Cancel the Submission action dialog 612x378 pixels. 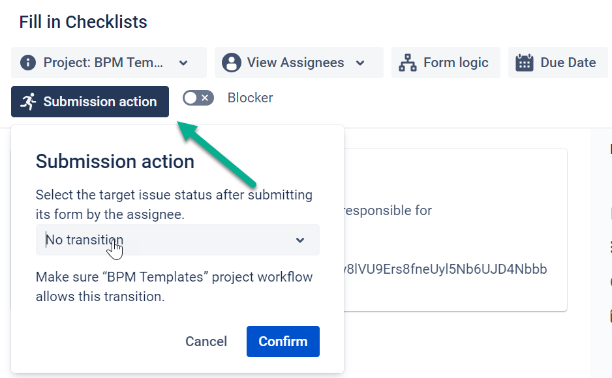click(206, 342)
